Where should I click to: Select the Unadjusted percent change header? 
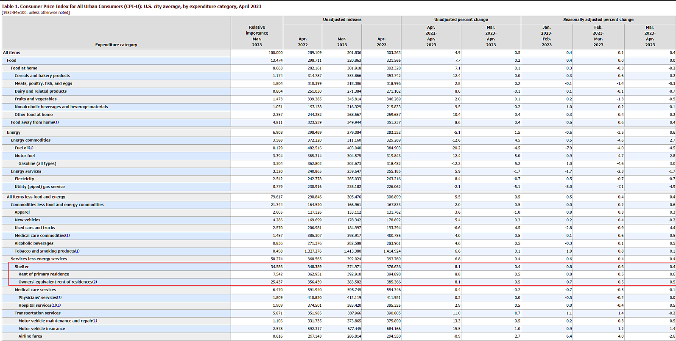click(x=461, y=19)
